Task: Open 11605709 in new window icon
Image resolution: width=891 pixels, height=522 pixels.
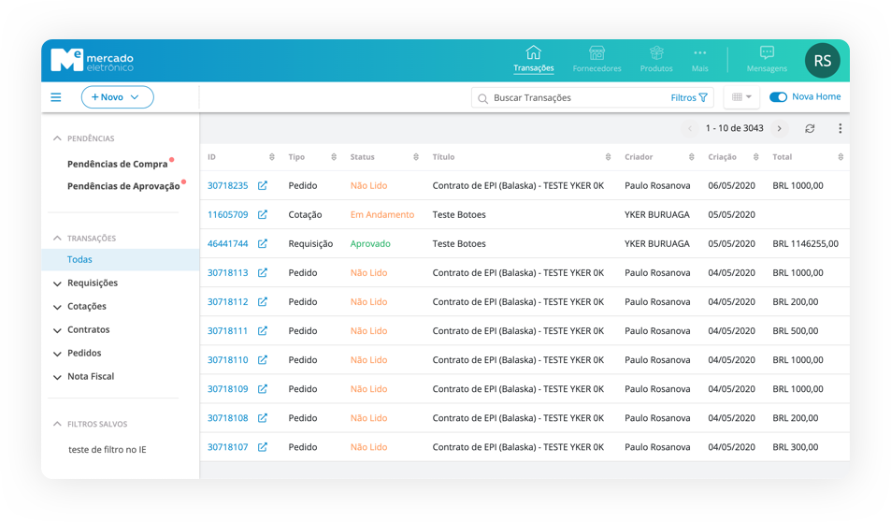Action: click(x=263, y=214)
